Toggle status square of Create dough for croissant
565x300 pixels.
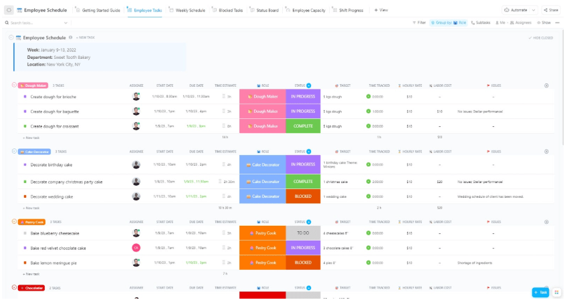click(x=25, y=126)
